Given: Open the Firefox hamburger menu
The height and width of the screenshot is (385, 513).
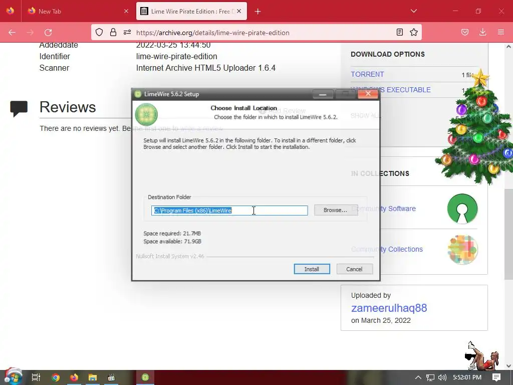Looking at the screenshot, I should point(501,32).
